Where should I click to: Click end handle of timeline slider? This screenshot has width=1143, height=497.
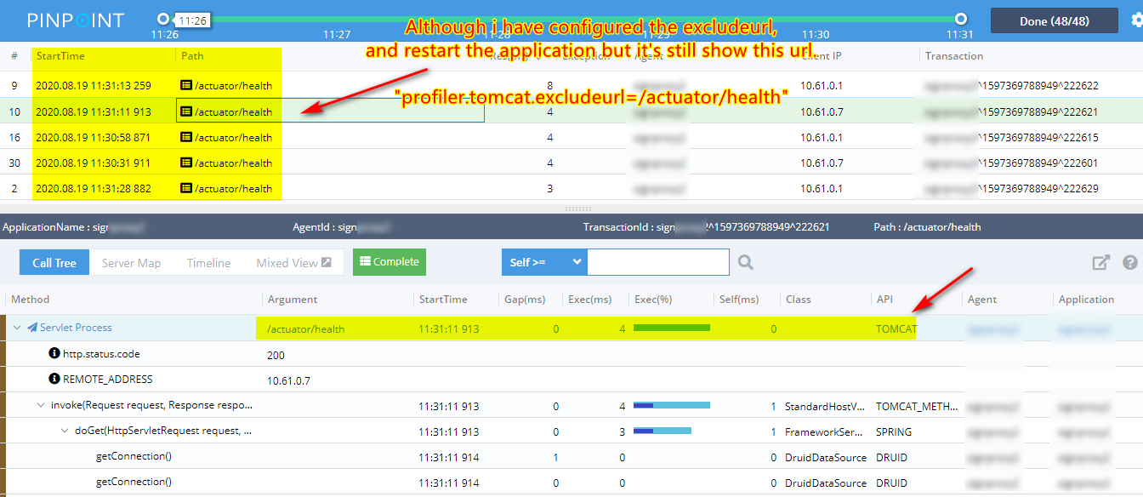pyautogui.click(x=961, y=18)
